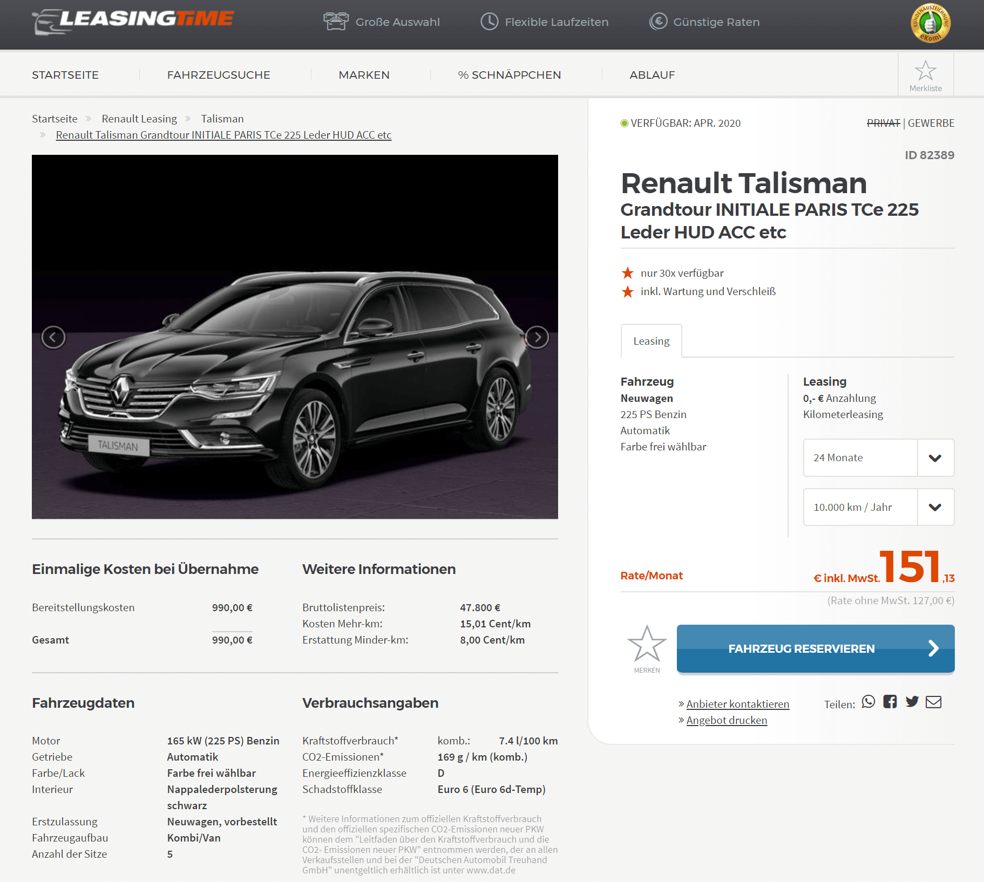Click the 15,01 Cent/km value

[496, 624]
